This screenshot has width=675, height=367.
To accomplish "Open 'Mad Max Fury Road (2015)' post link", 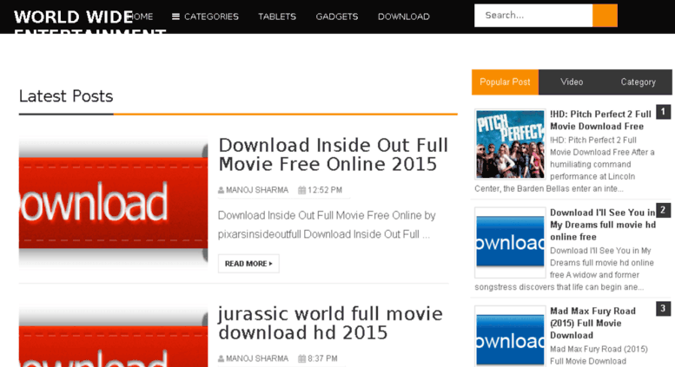I will click(592, 323).
